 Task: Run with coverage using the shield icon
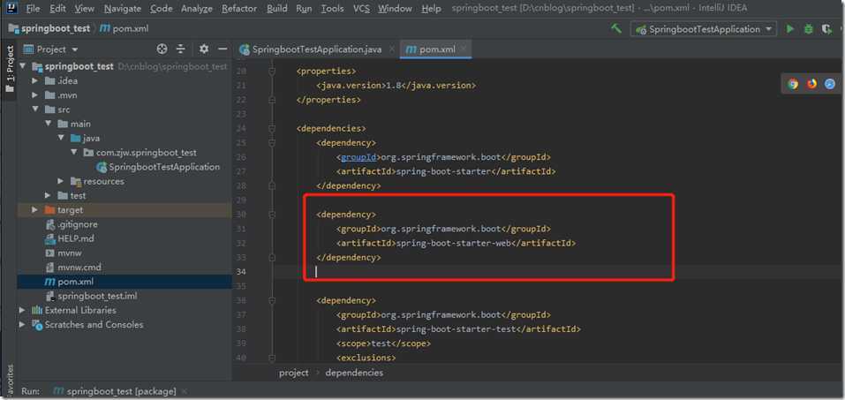point(826,29)
